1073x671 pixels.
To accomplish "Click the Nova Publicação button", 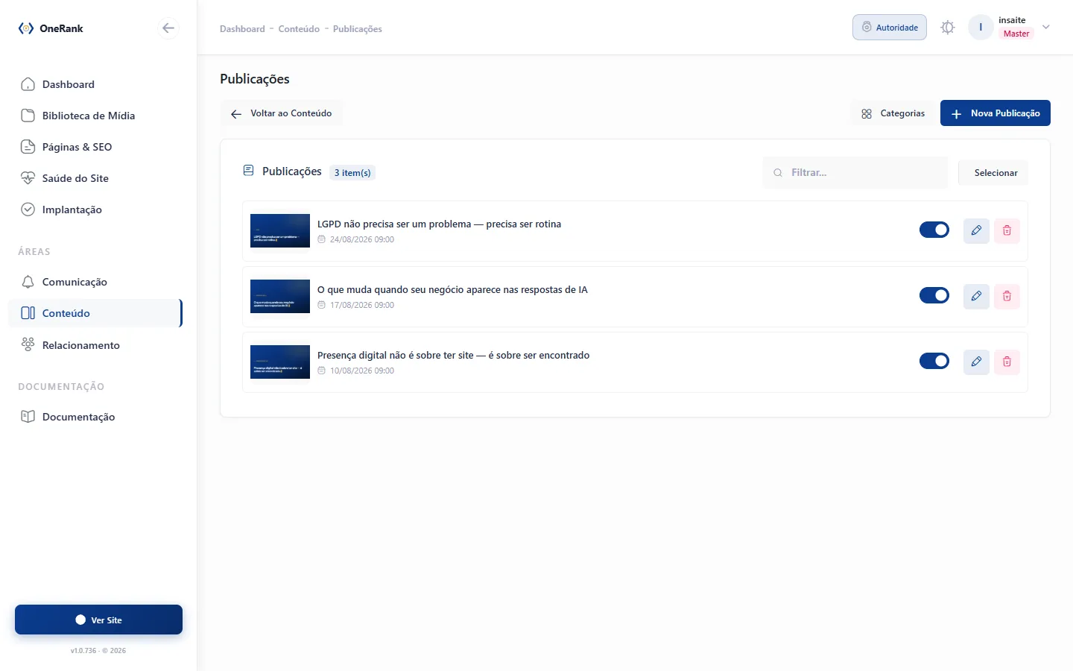I will tap(996, 113).
